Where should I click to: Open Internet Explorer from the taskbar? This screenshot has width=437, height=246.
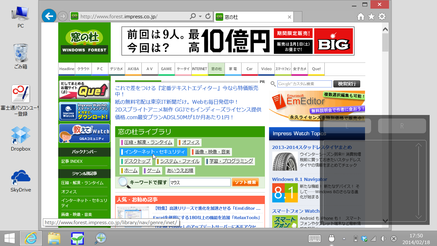(31, 238)
